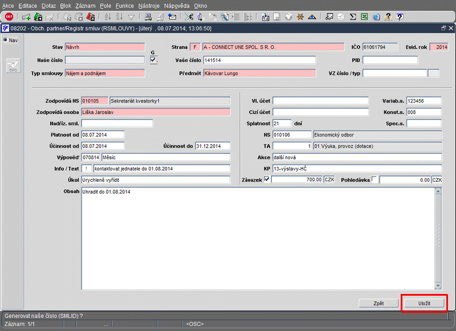Click Obsah scrollbar up arrow

pos(438,191)
